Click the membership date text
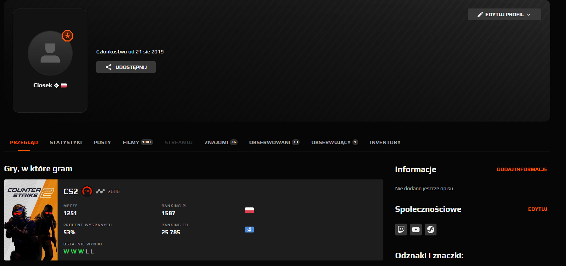The width and height of the screenshot is (566, 266). click(130, 52)
